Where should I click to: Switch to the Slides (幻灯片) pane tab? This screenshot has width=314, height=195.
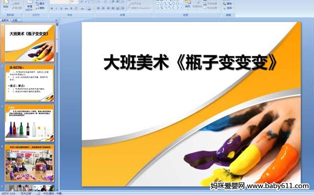pyautogui.click(x=5, y=20)
